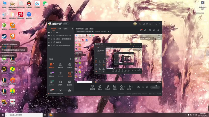Viewport: 209px width, 117px height.
Task: Edit the stream category pill with pencil
Action: tap(85, 31)
